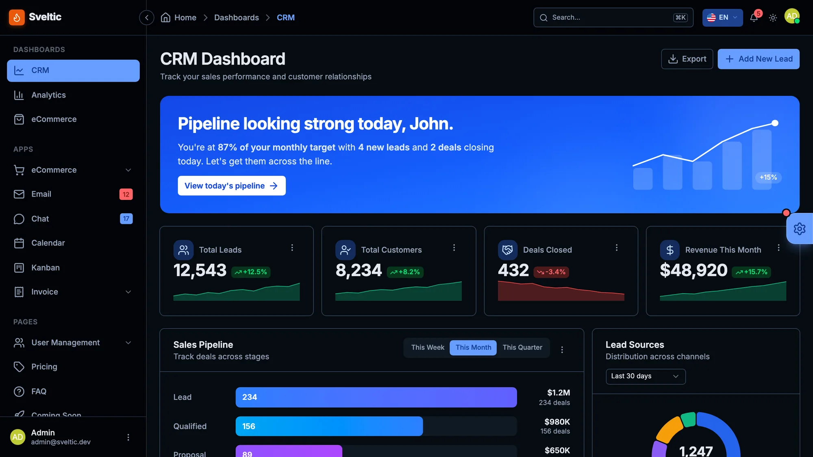This screenshot has width=813, height=457.
Task: Open Deals Closed card options menu
Action: tap(616, 247)
